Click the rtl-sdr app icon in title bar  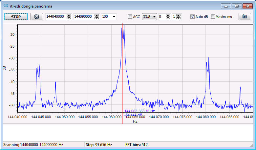point(6,6)
